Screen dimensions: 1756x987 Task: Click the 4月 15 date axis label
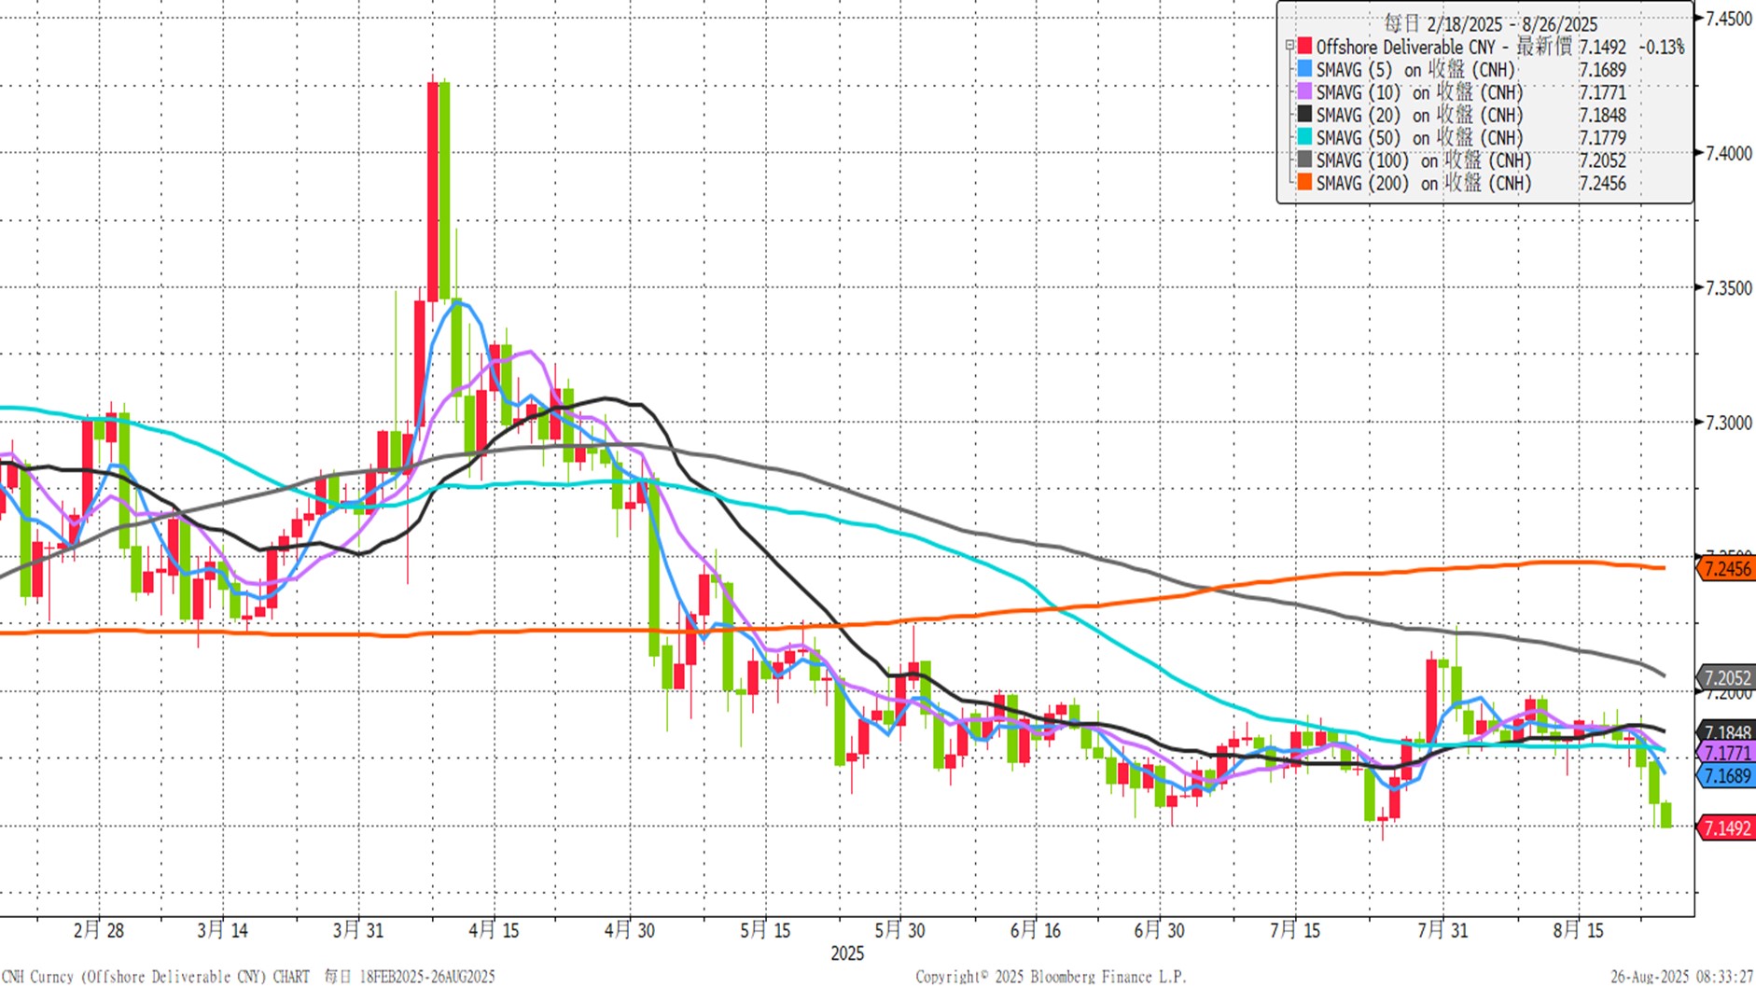pyautogui.click(x=494, y=930)
